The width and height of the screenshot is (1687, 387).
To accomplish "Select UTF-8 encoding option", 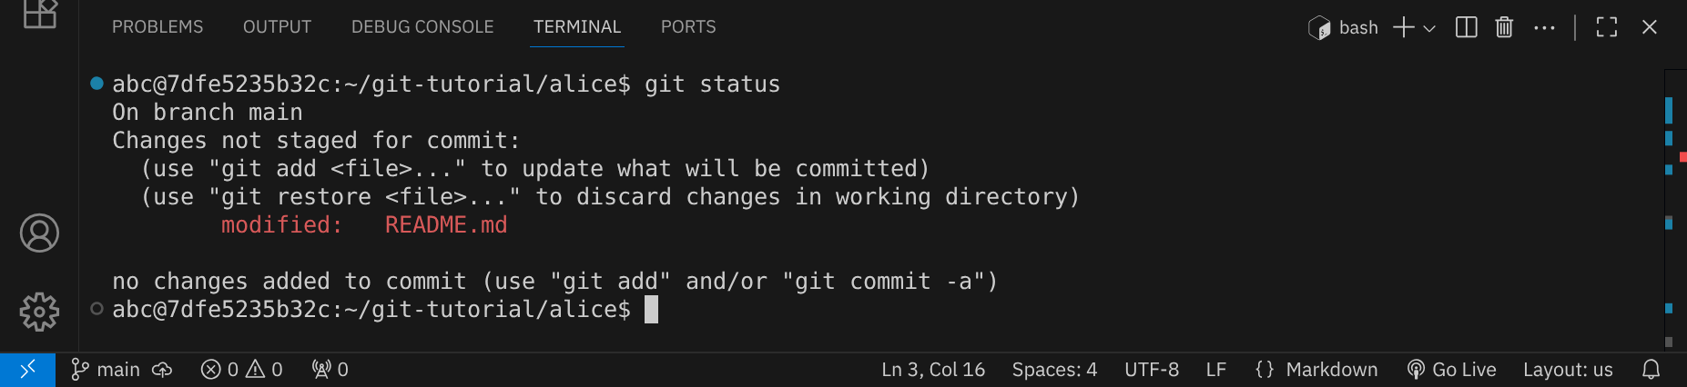I will coord(1151,369).
